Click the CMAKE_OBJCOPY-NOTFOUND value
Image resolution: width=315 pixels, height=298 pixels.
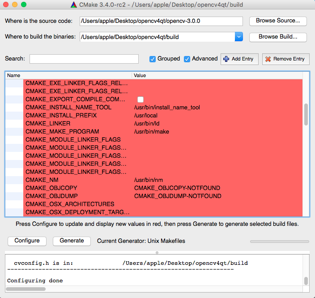coord(177,188)
